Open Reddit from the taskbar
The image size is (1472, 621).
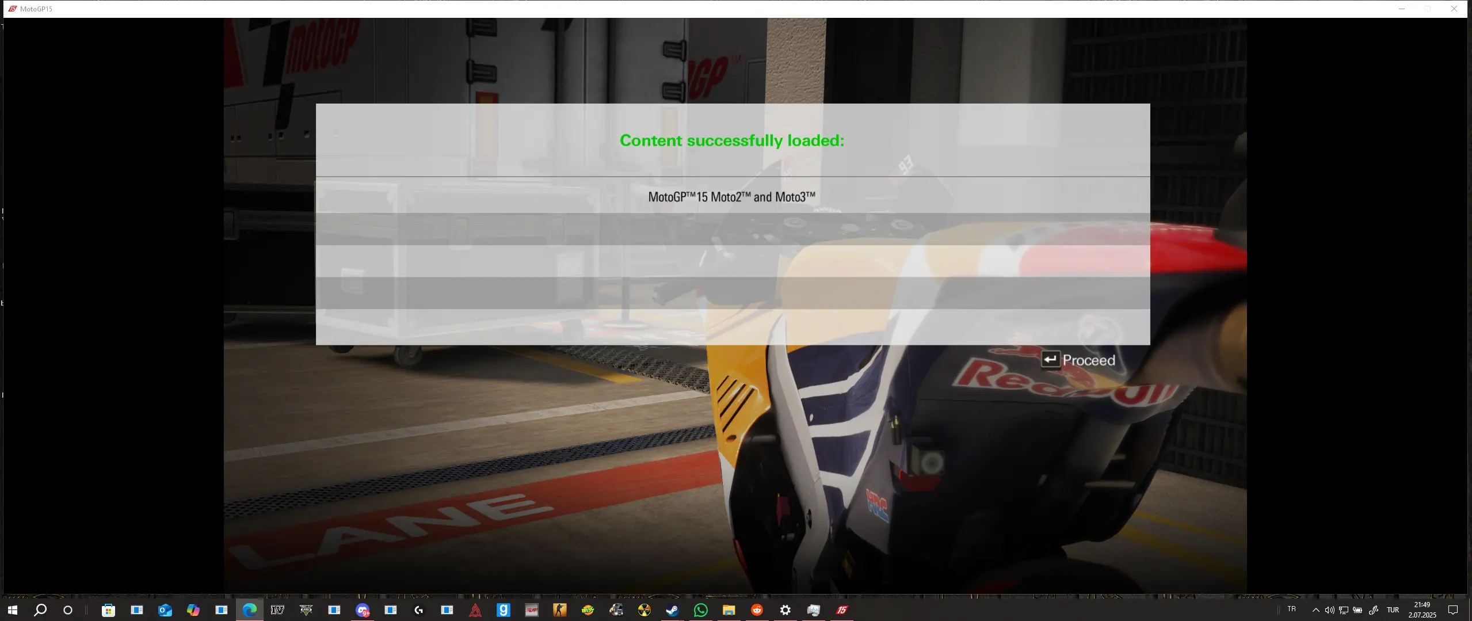click(757, 610)
